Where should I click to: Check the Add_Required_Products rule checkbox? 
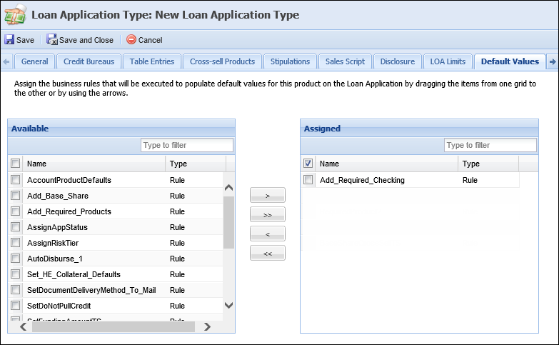tap(15, 211)
